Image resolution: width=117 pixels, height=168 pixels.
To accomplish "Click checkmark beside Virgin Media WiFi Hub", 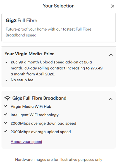I will 6,106.
